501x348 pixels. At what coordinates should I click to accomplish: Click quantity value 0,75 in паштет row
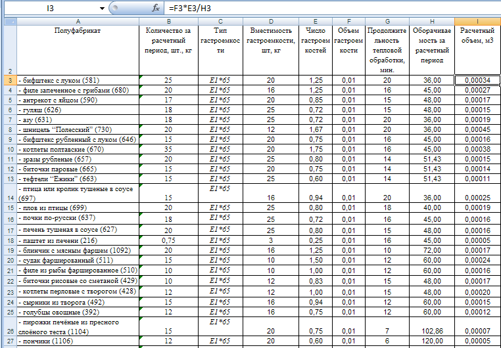(x=169, y=241)
